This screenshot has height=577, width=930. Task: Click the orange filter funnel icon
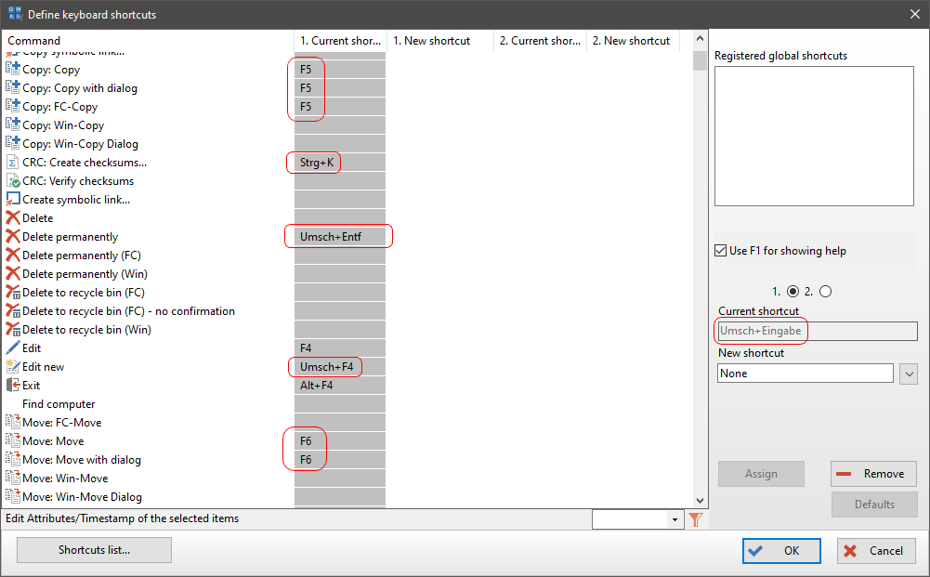click(x=695, y=519)
